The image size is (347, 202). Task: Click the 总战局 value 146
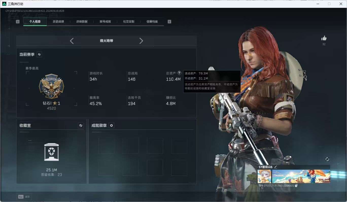pyautogui.click(x=132, y=79)
